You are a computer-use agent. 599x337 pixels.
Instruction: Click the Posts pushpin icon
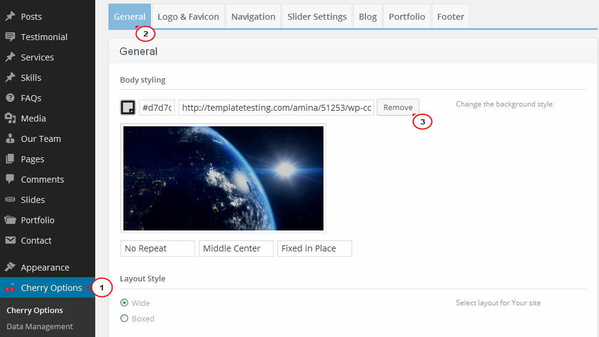10,16
